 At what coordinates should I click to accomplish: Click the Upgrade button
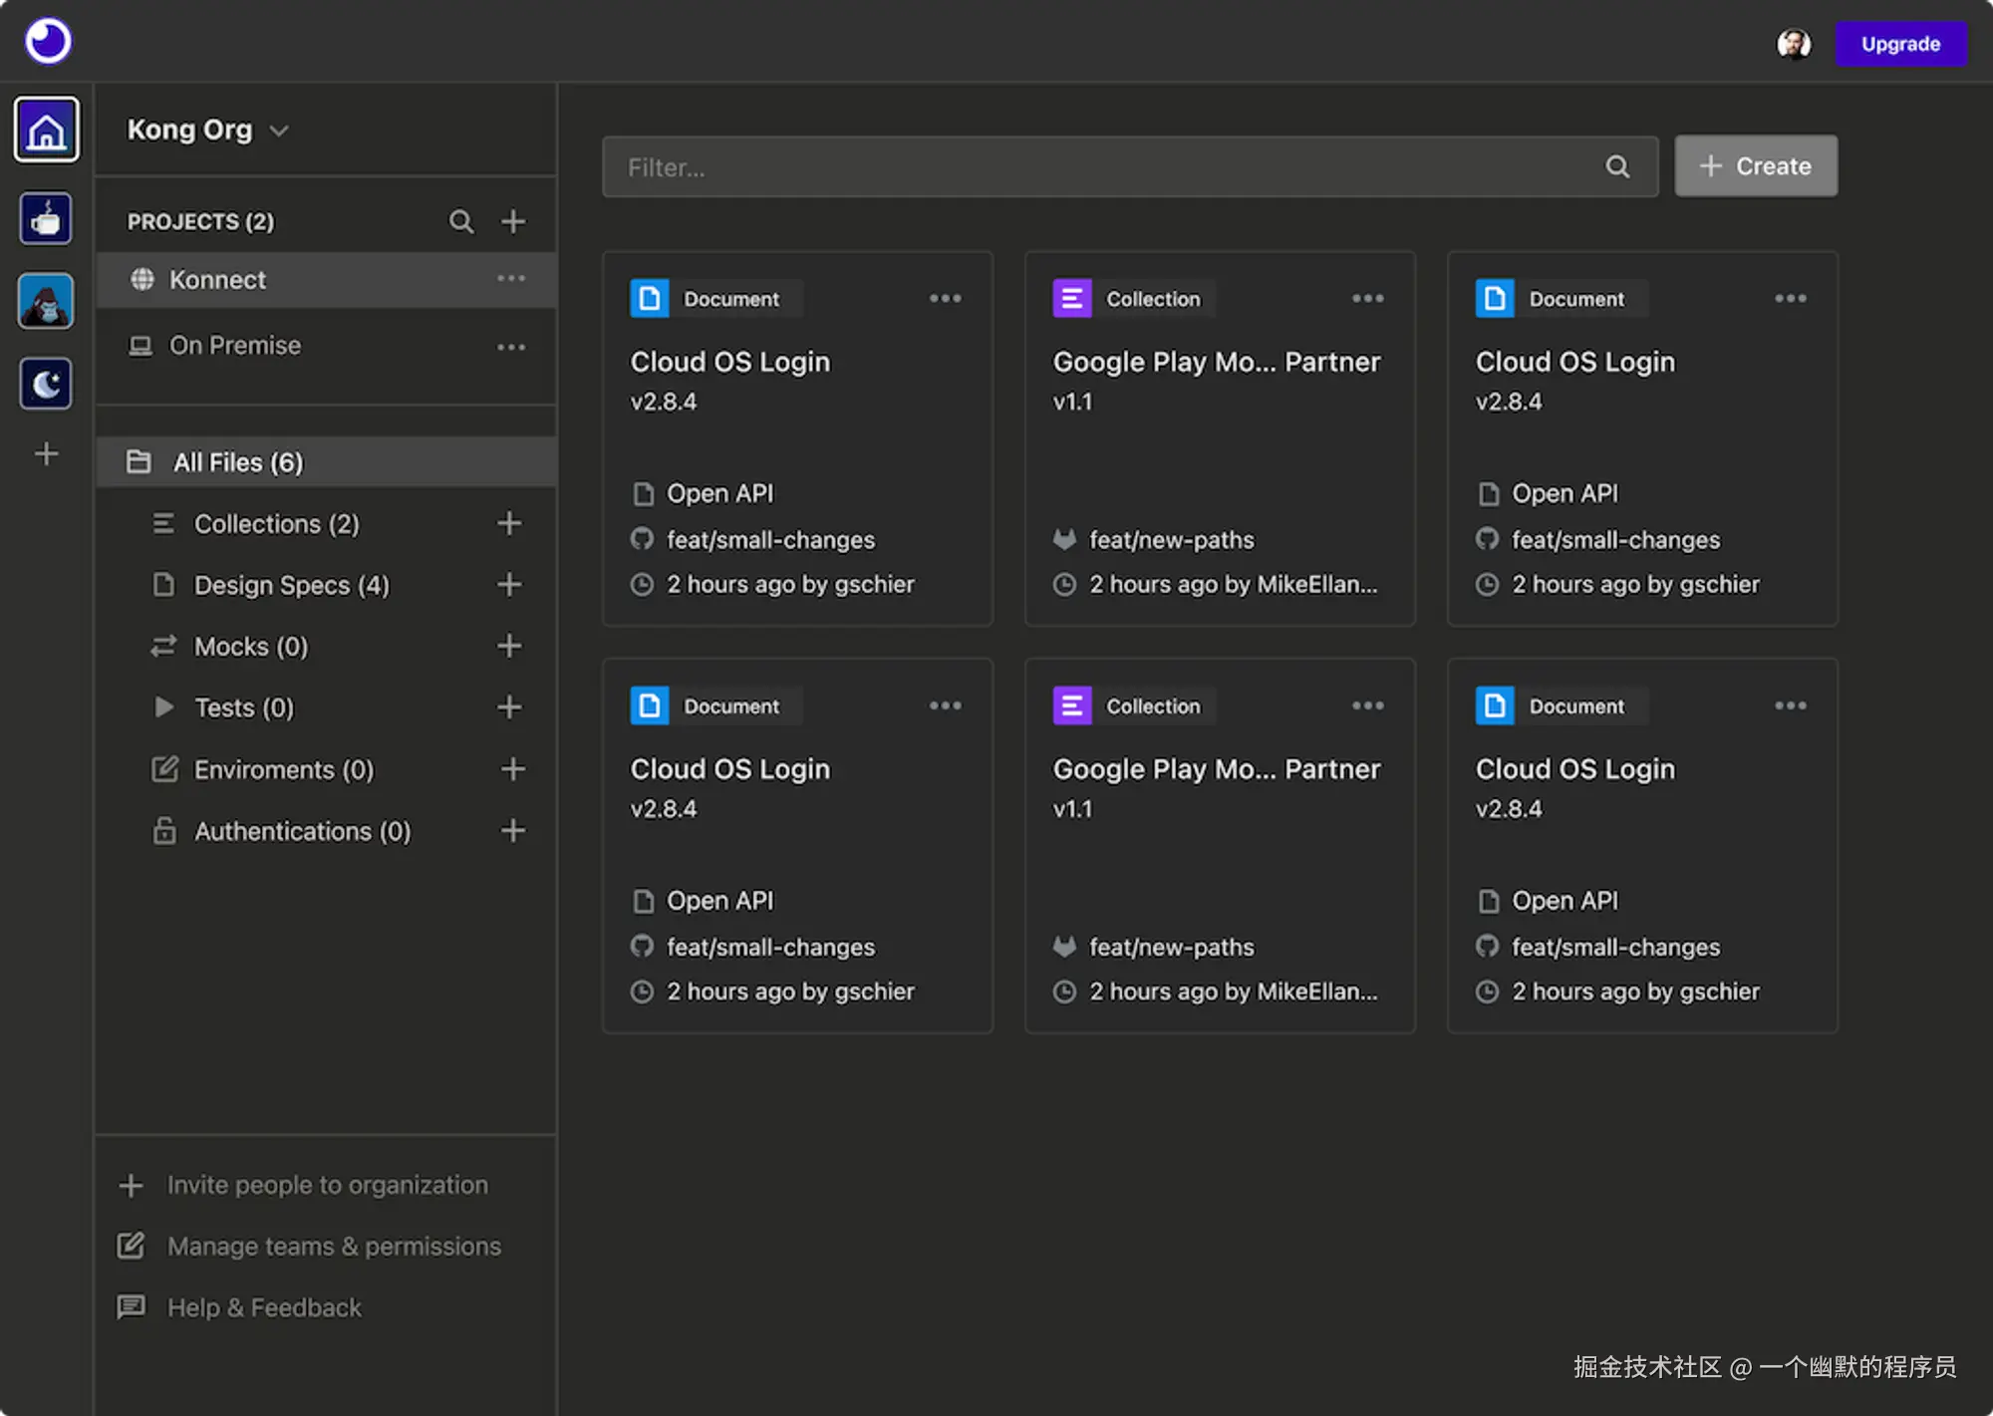[1900, 44]
